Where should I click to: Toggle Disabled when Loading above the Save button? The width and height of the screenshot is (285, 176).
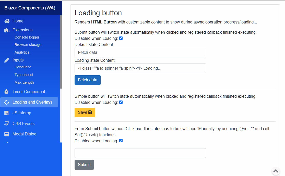121,102
